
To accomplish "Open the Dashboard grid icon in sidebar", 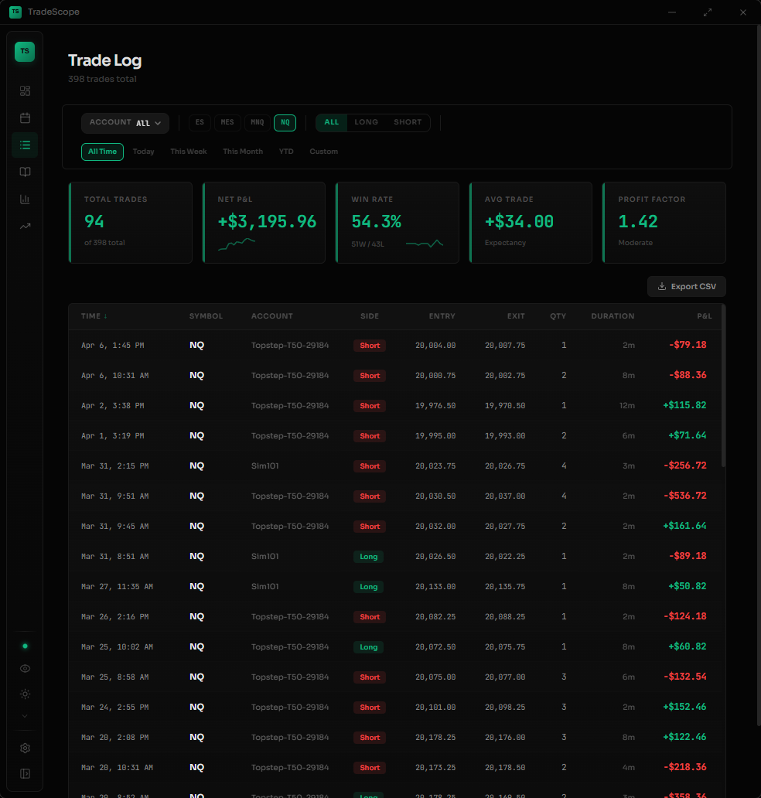I will [25, 90].
